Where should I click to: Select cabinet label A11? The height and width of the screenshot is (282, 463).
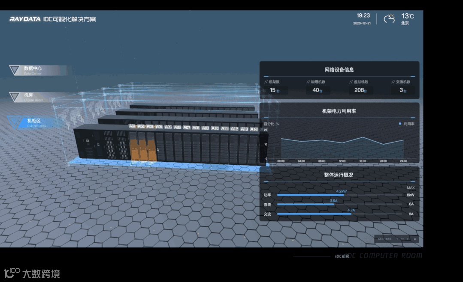pos(225,129)
